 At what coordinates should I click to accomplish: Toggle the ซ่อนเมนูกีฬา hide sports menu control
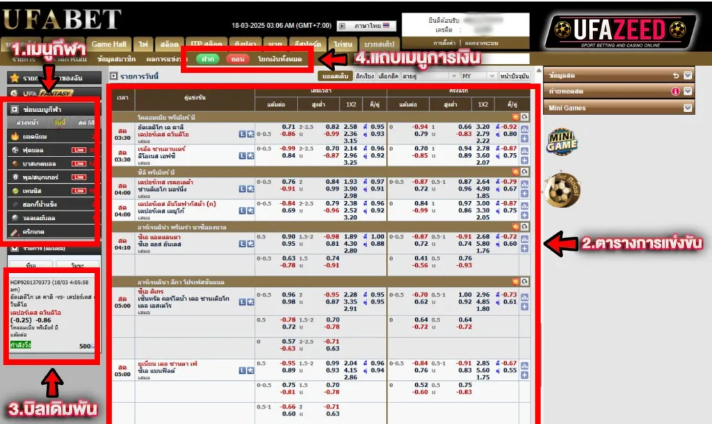pos(14,109)
